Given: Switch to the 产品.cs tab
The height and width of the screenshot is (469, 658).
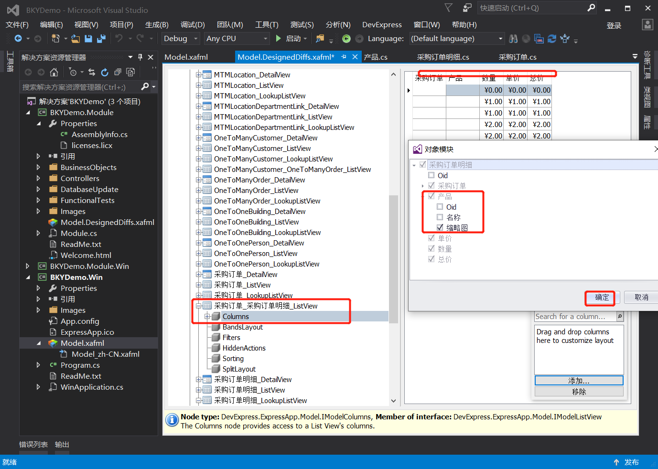Looking at the screenshot, I should click(376, 57).
